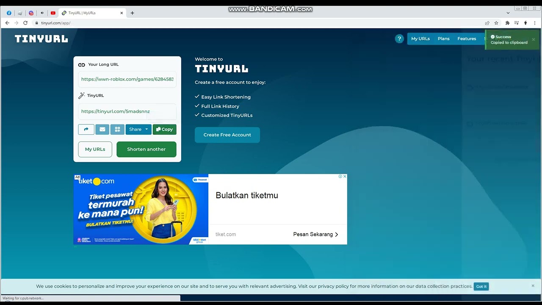Open the Chrome three-dot menu
The height and width of the screenshot is (305, 542).
coord(535,23)
